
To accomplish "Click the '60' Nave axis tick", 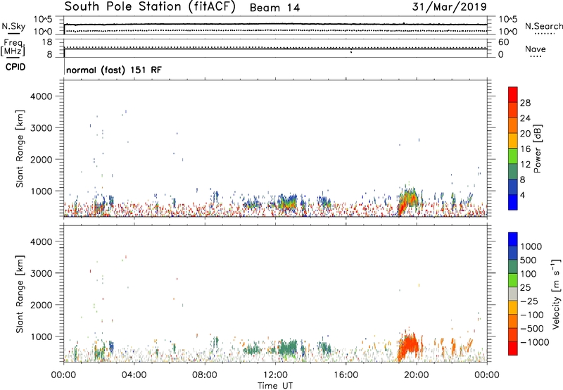I will 503,42.
